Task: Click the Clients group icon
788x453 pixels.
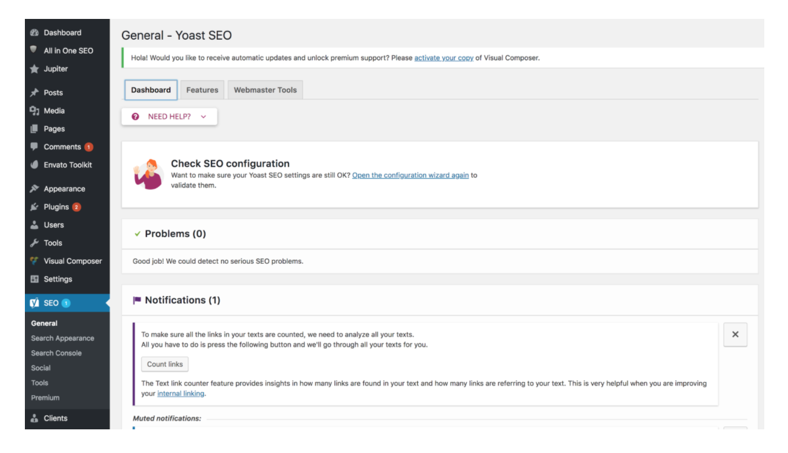Action: click(x=34, y=418)
